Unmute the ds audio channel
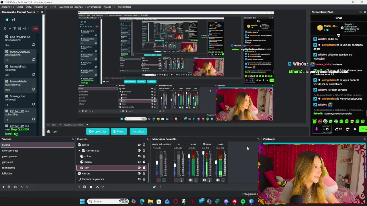 pyautogui.click(x=176, y=180)
